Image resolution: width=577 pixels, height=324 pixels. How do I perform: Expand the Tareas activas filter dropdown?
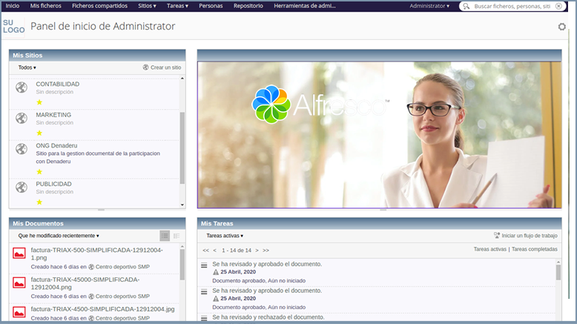point(225,236)
